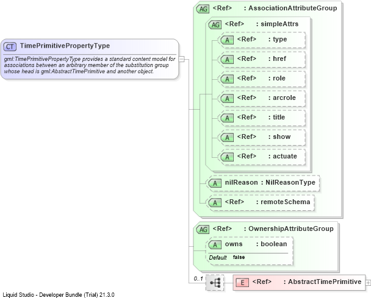Click the A icon beside role attribute

227,79
